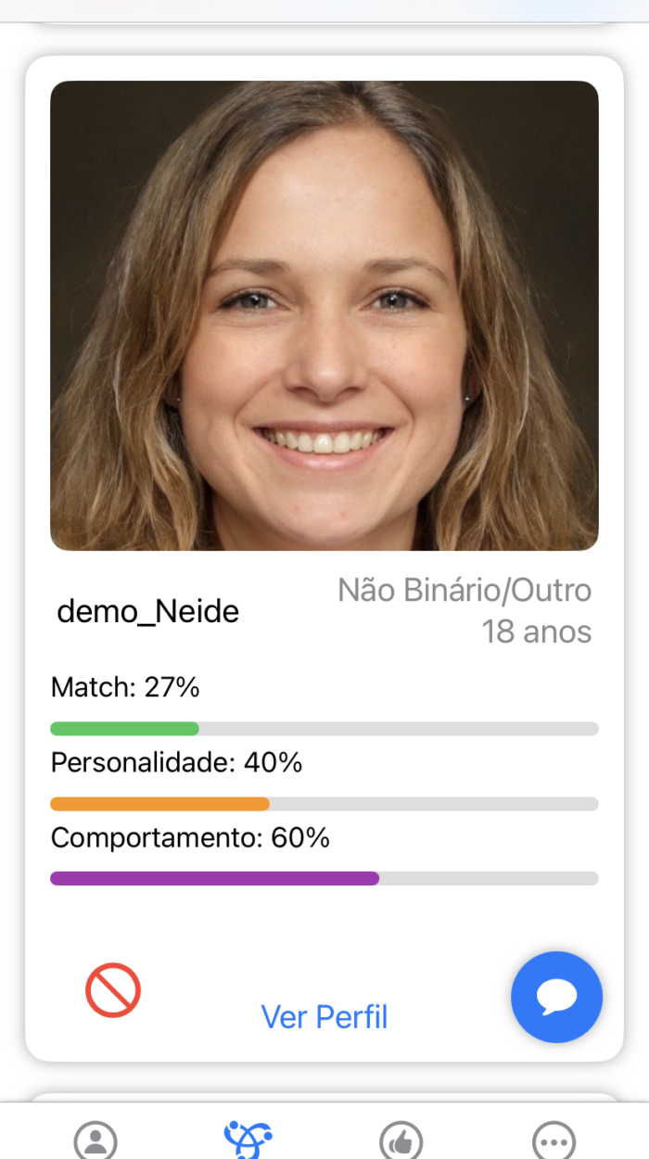Image resolution: width=649 pixels, height=1159 pixels.
Task: Tap the Personalidade: 40% label
Action: (176, 762)
